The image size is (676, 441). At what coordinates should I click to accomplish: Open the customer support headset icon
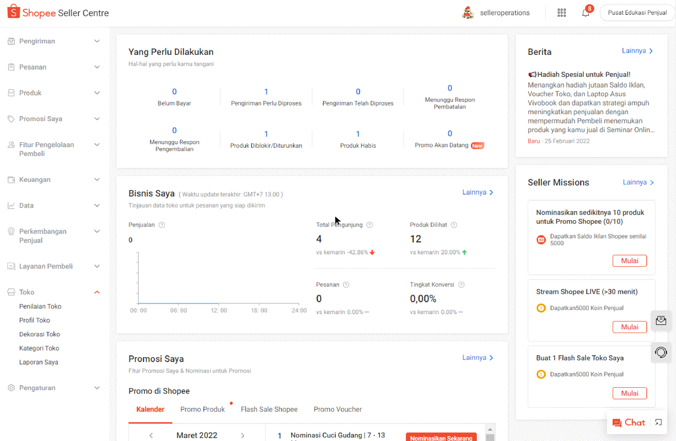pos(661,352)
